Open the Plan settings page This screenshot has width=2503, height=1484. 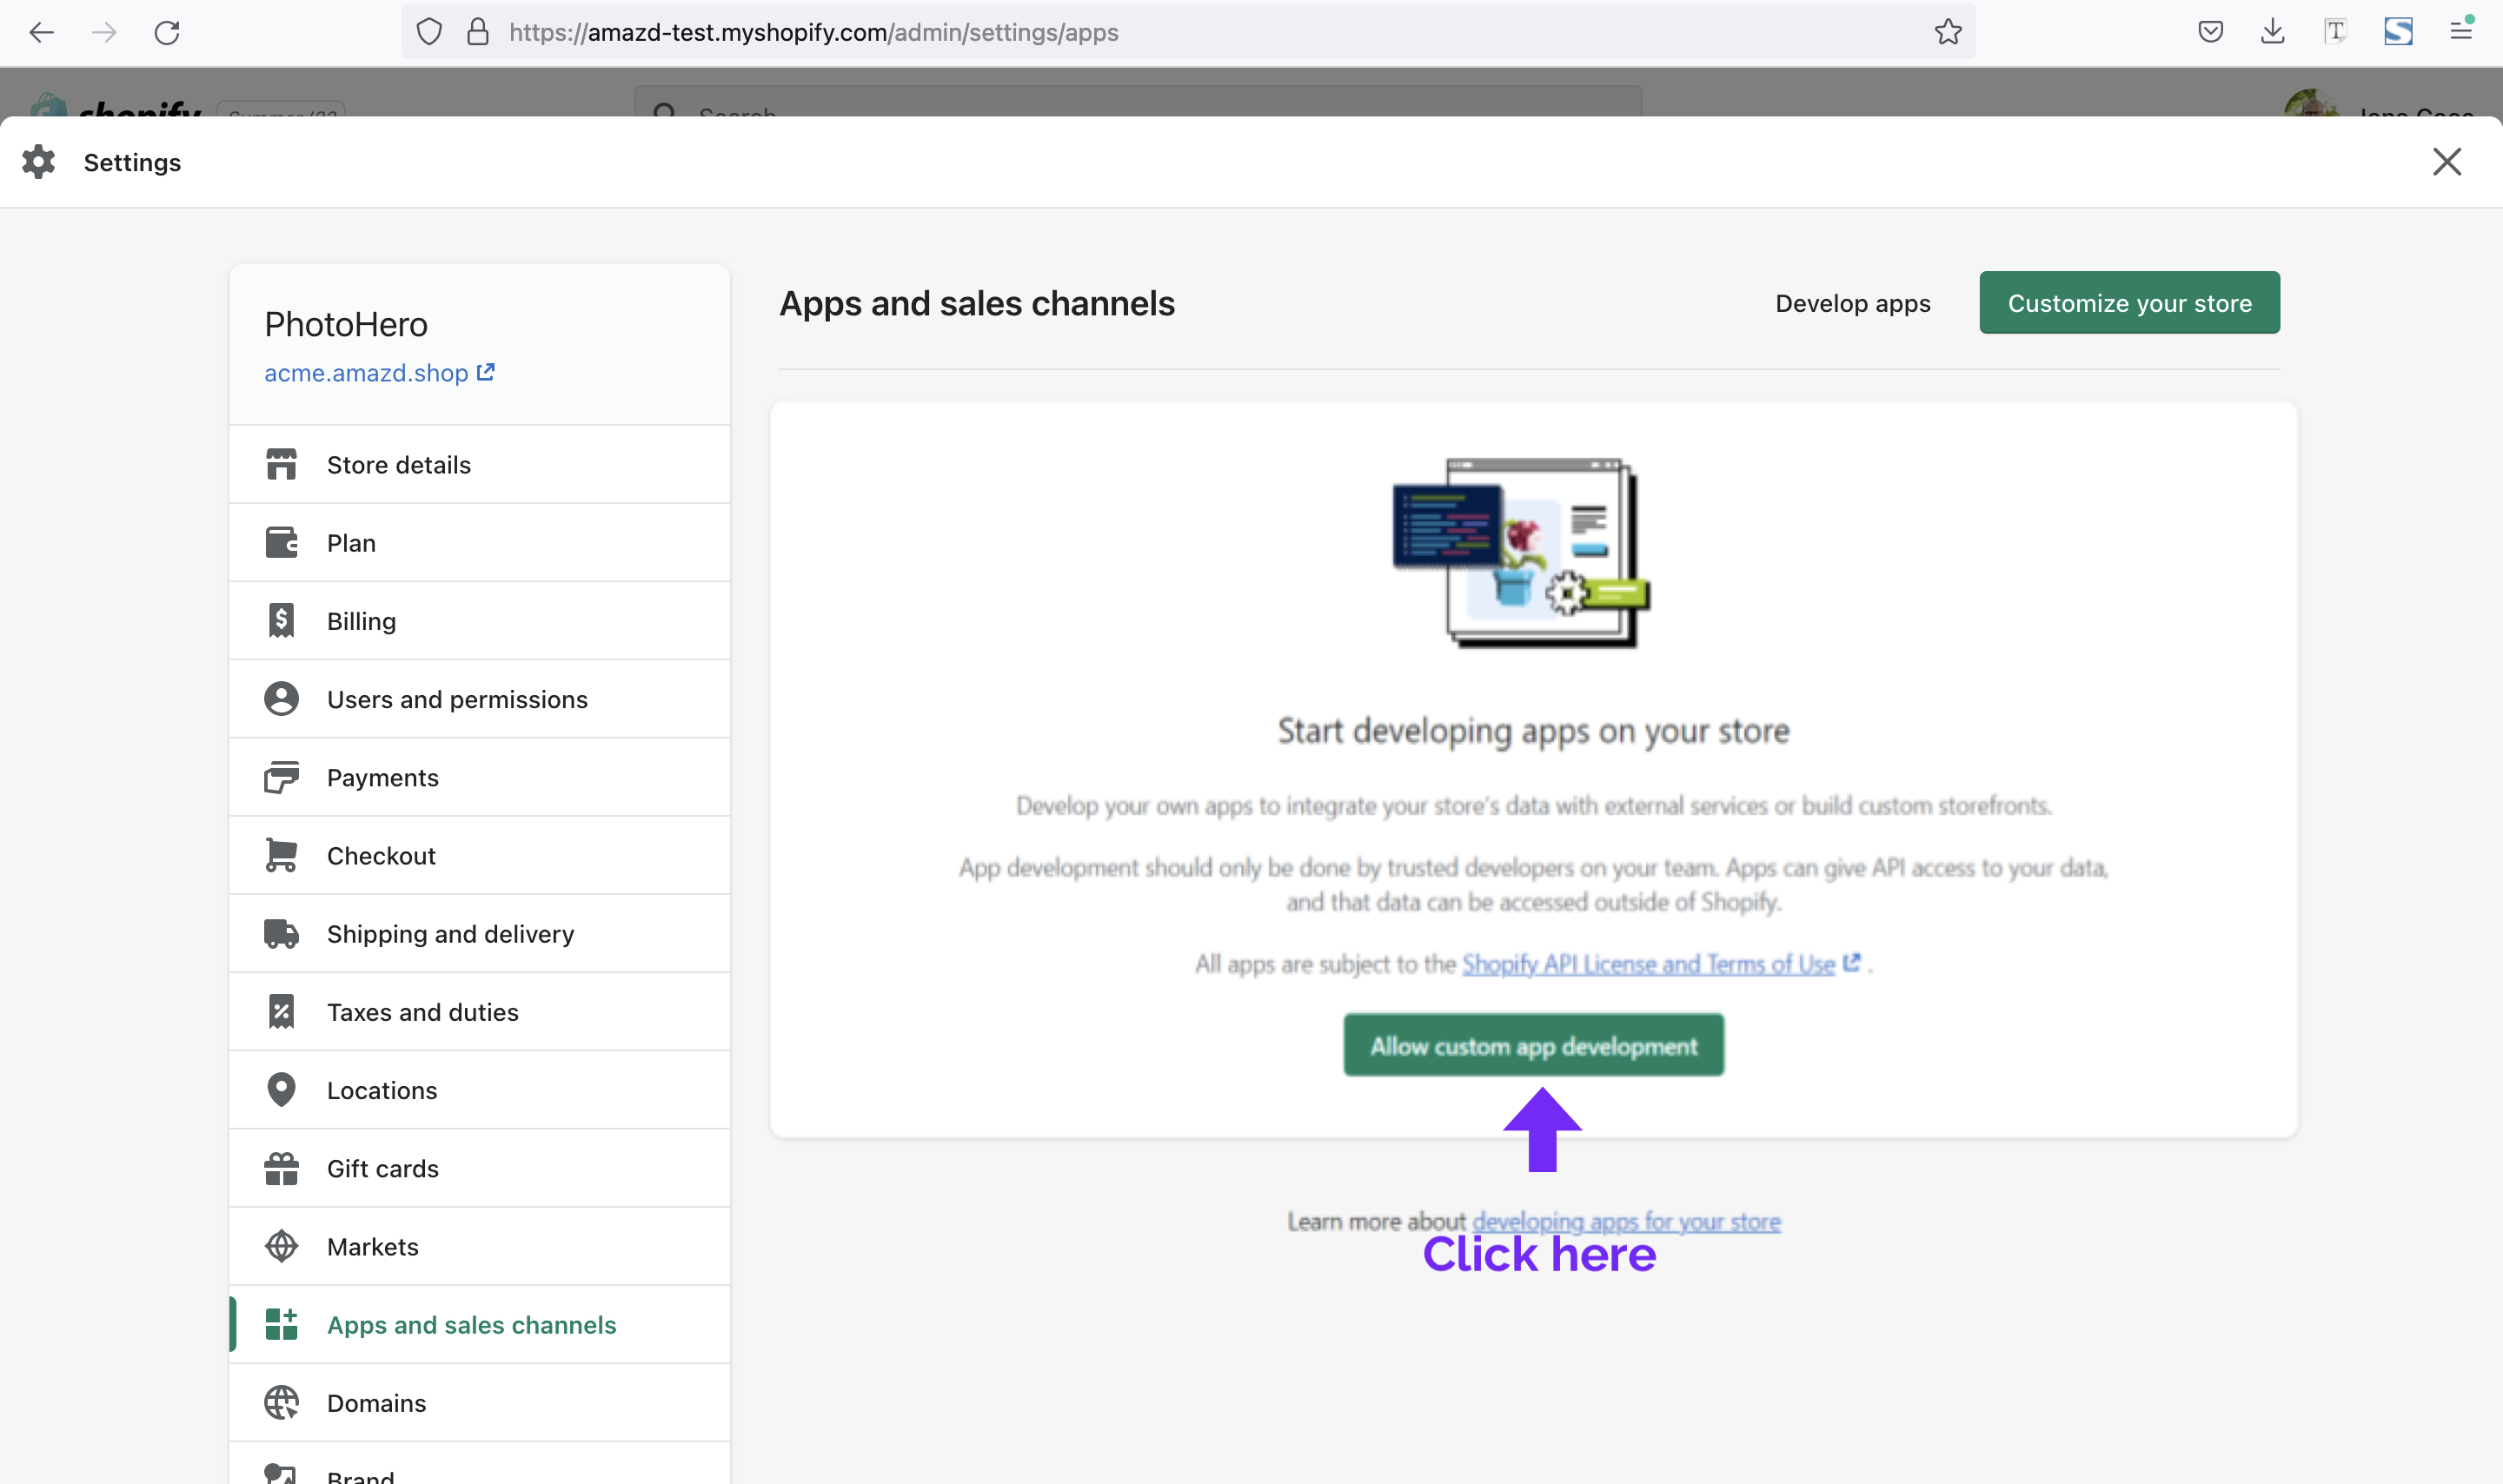(x=479, y=543)
